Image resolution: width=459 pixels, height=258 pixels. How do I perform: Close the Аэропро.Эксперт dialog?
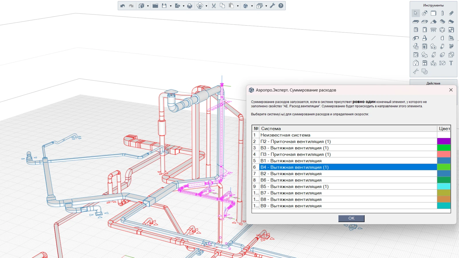point(451,90)
